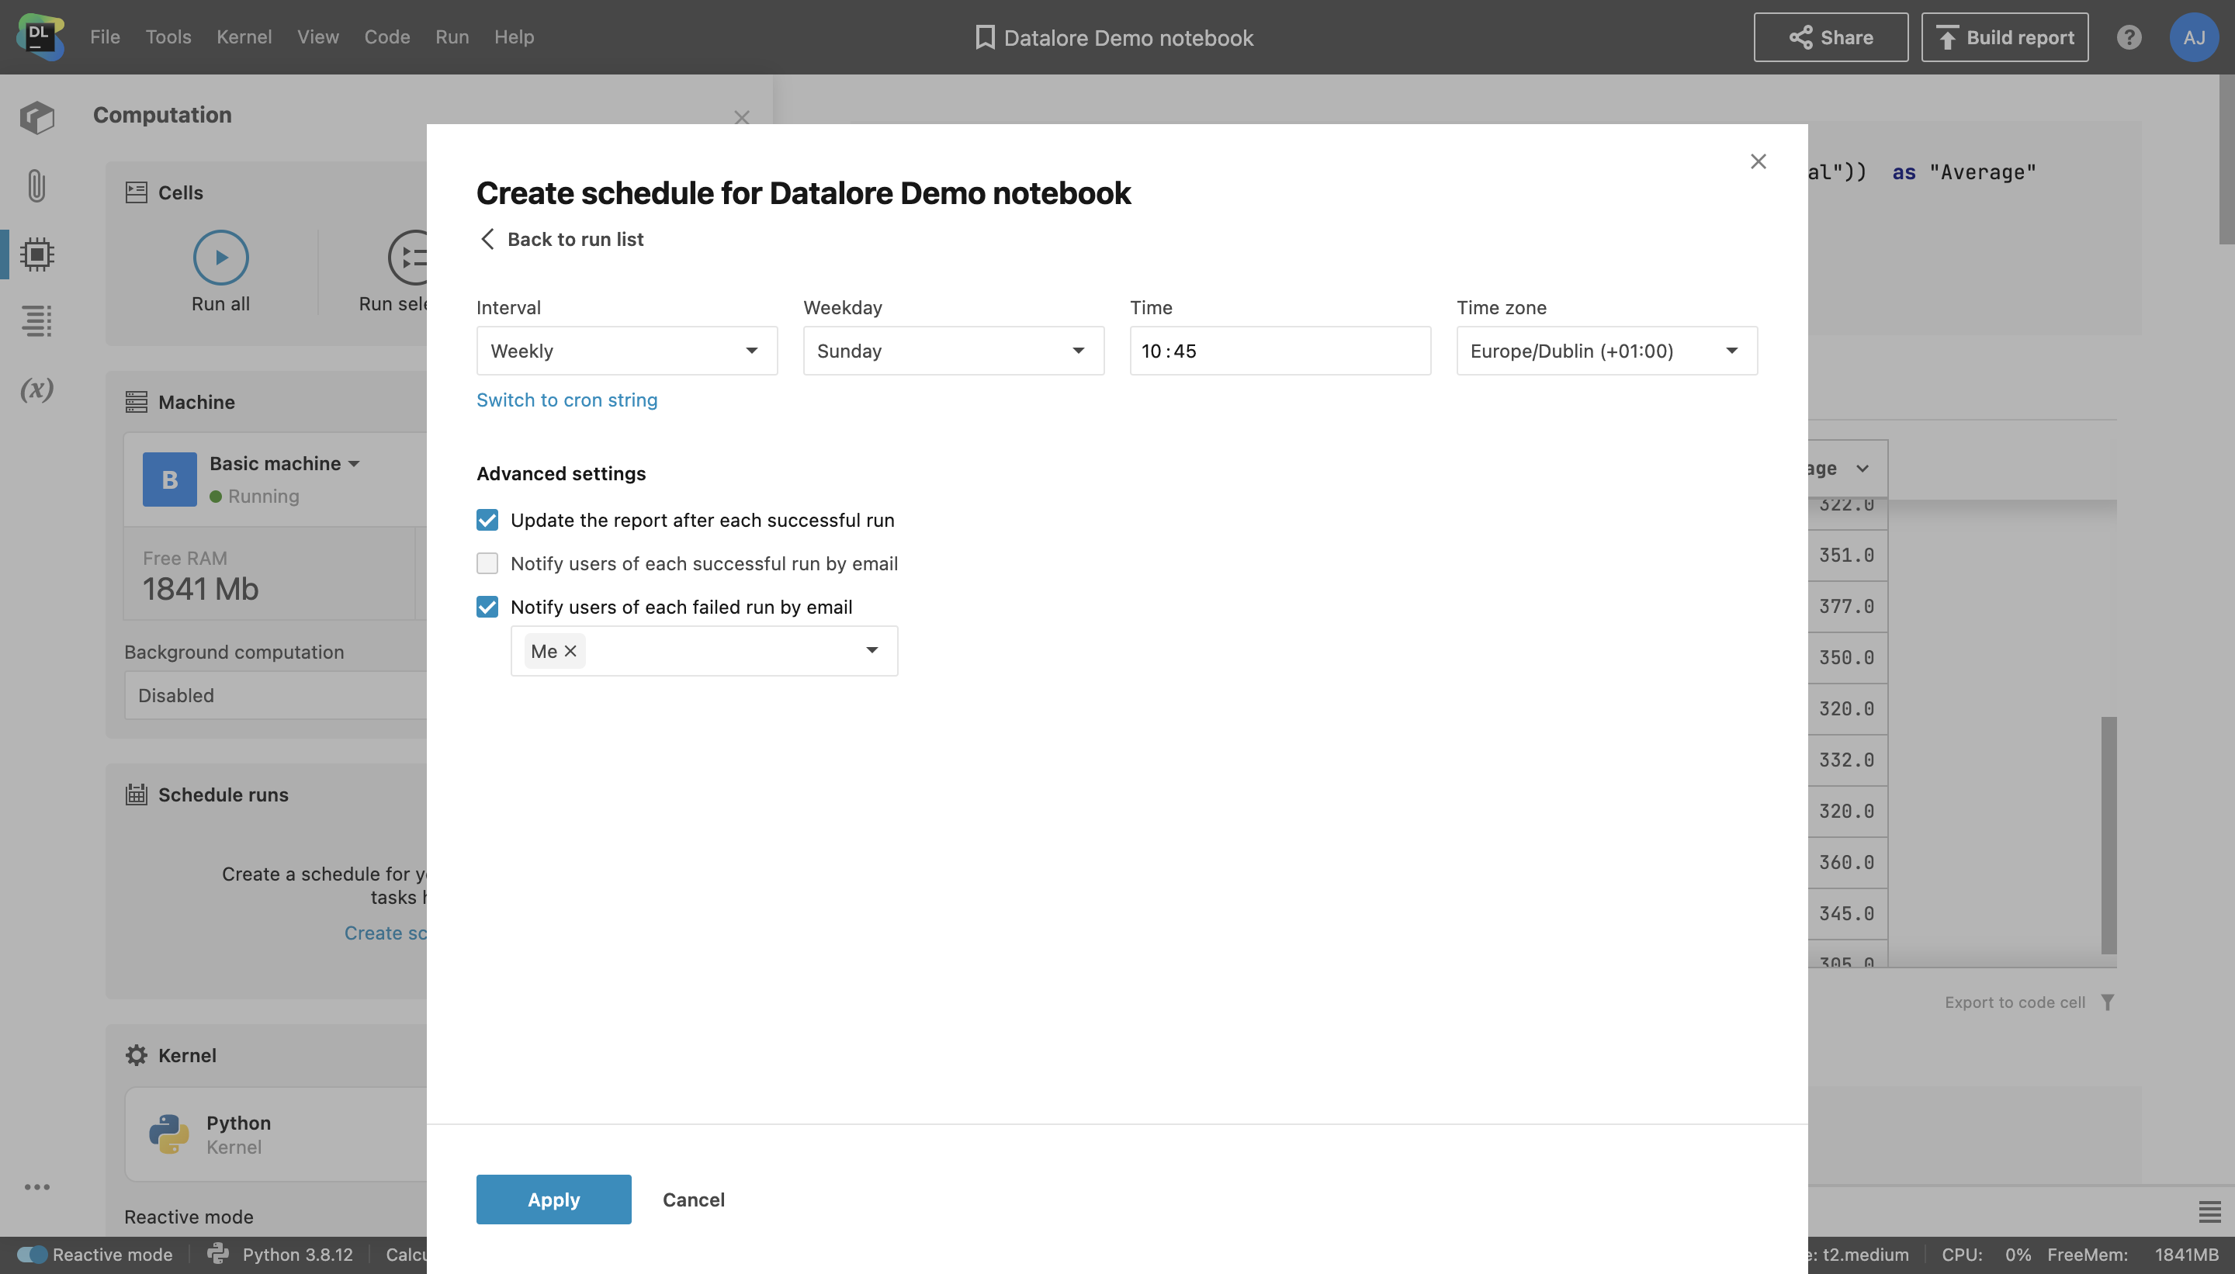
Task: Click the three-dots more icon in sidebar
Action: coord(36,1186)
